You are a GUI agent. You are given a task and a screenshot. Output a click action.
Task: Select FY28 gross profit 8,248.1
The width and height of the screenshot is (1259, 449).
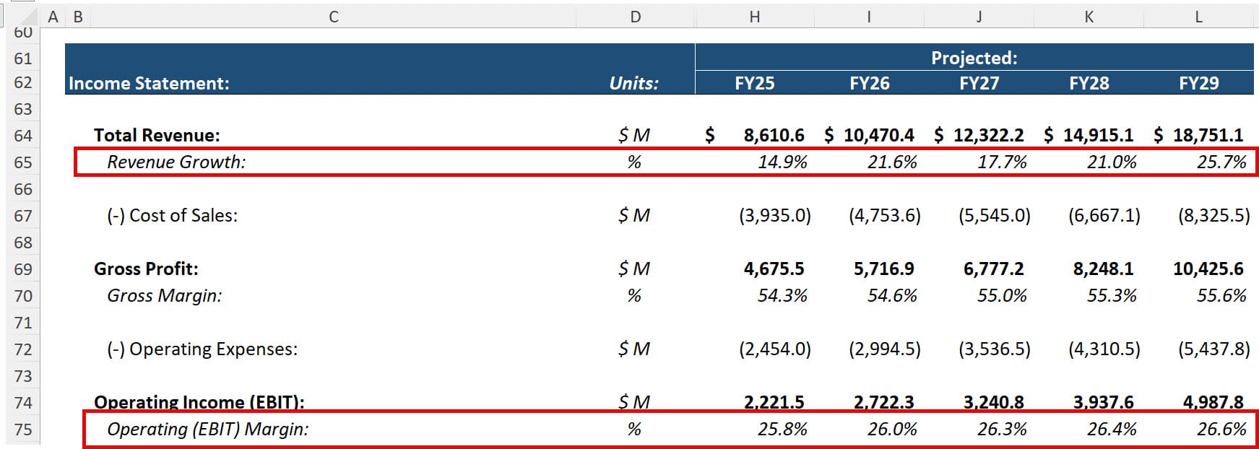(1103, 269)
